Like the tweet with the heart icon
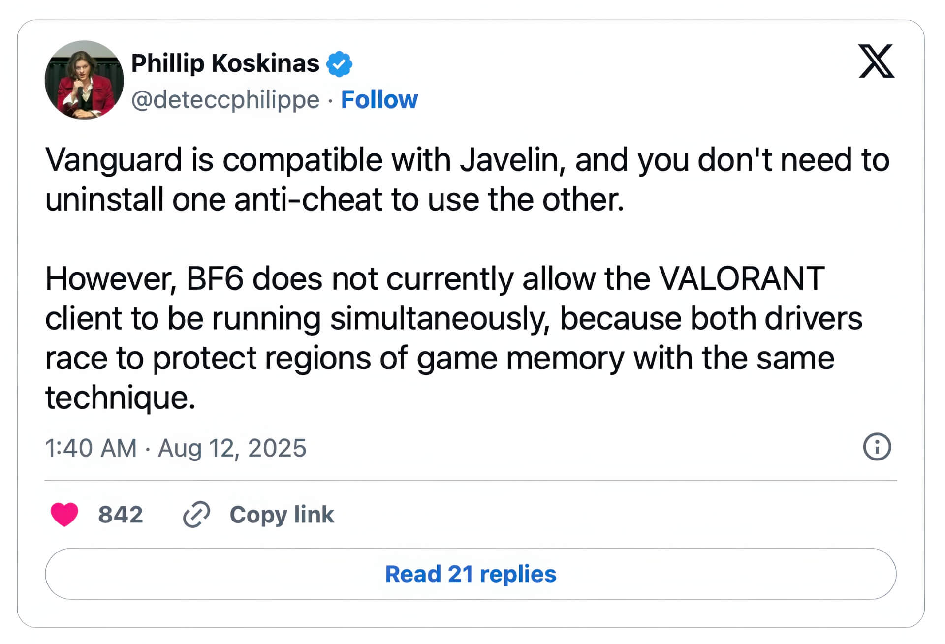The height and width of the screenshot is (644, 945). [x=64, y=515]
